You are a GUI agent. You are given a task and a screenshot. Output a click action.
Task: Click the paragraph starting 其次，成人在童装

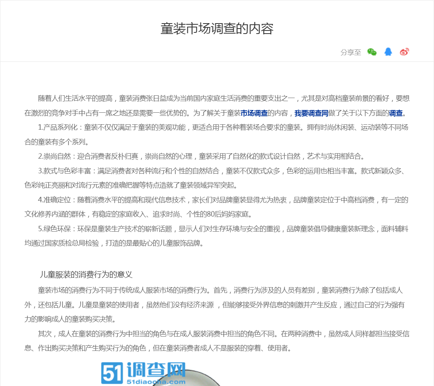(x=217, y=341)
